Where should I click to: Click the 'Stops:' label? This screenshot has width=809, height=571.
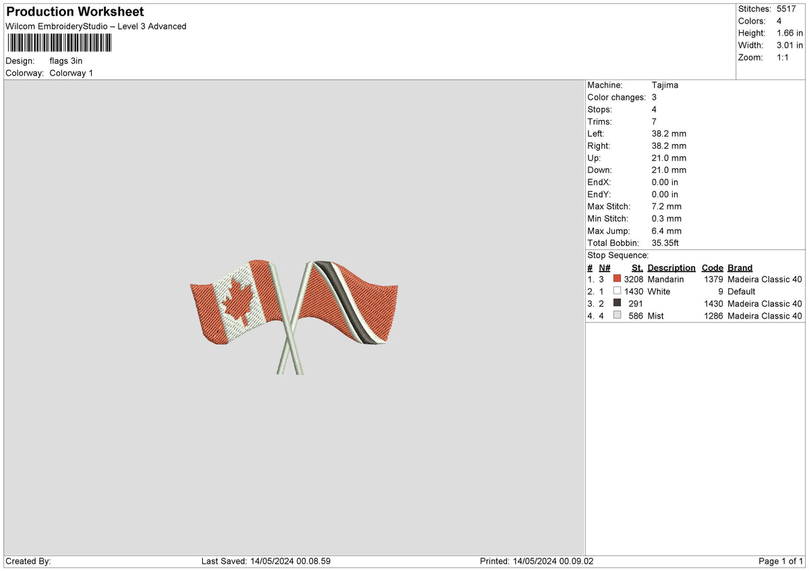pos(599,109)
